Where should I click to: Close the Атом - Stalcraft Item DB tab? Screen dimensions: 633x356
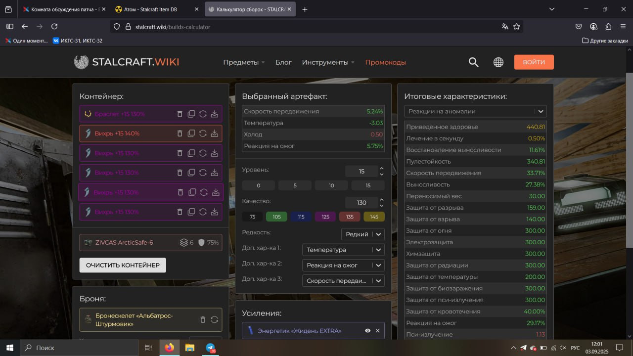pos(196,9)
